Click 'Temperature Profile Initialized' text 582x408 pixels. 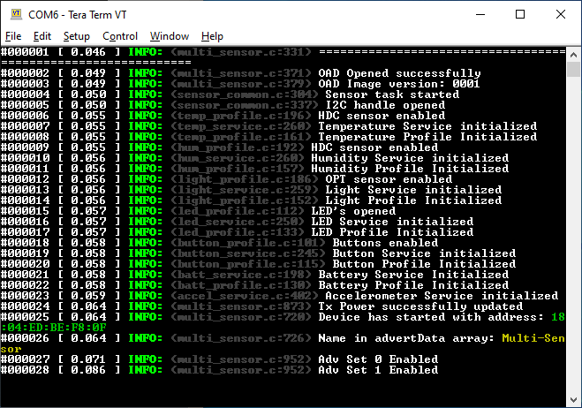pyautogui.click(x=427, y=137)
